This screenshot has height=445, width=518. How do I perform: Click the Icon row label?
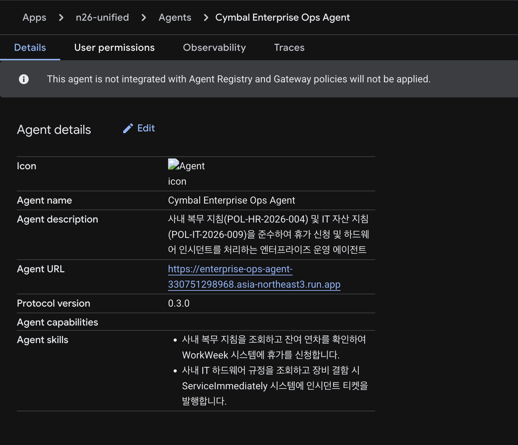click(27, 166)
